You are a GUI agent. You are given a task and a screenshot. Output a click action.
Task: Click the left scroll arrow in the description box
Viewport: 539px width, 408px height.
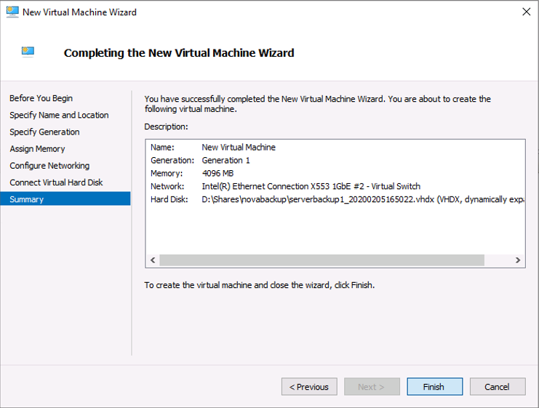pos(153,260)
